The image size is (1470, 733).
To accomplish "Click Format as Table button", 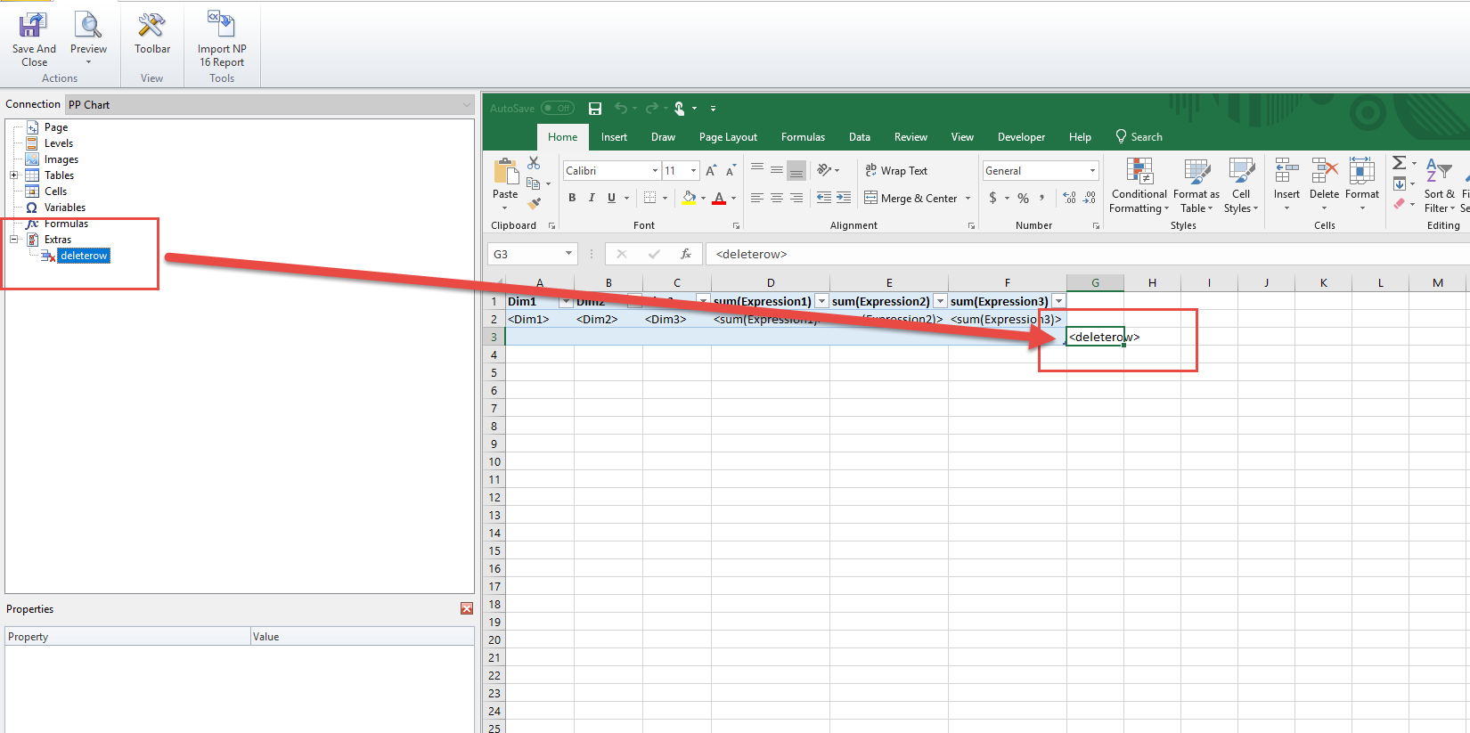I will pos(1196,185).
